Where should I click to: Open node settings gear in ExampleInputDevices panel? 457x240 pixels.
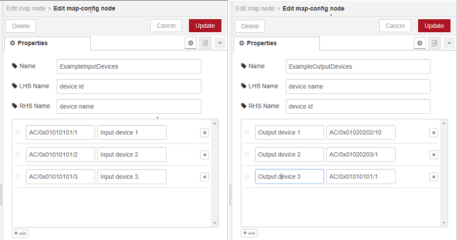coord(191,43)
